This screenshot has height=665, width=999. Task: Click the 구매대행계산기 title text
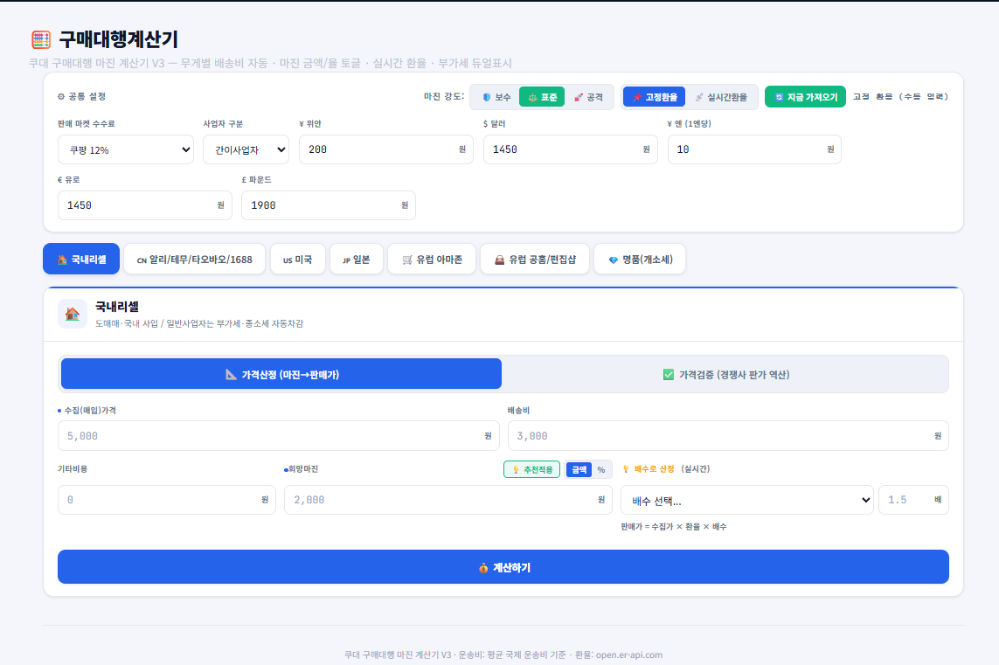pyautogui.click(x=119, y=39)
